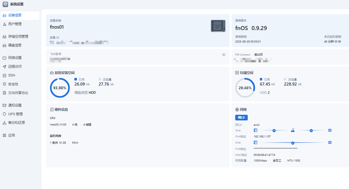349x189 pixels.
Task: Click the 存储空间 server icon
Action: [237, 73]
